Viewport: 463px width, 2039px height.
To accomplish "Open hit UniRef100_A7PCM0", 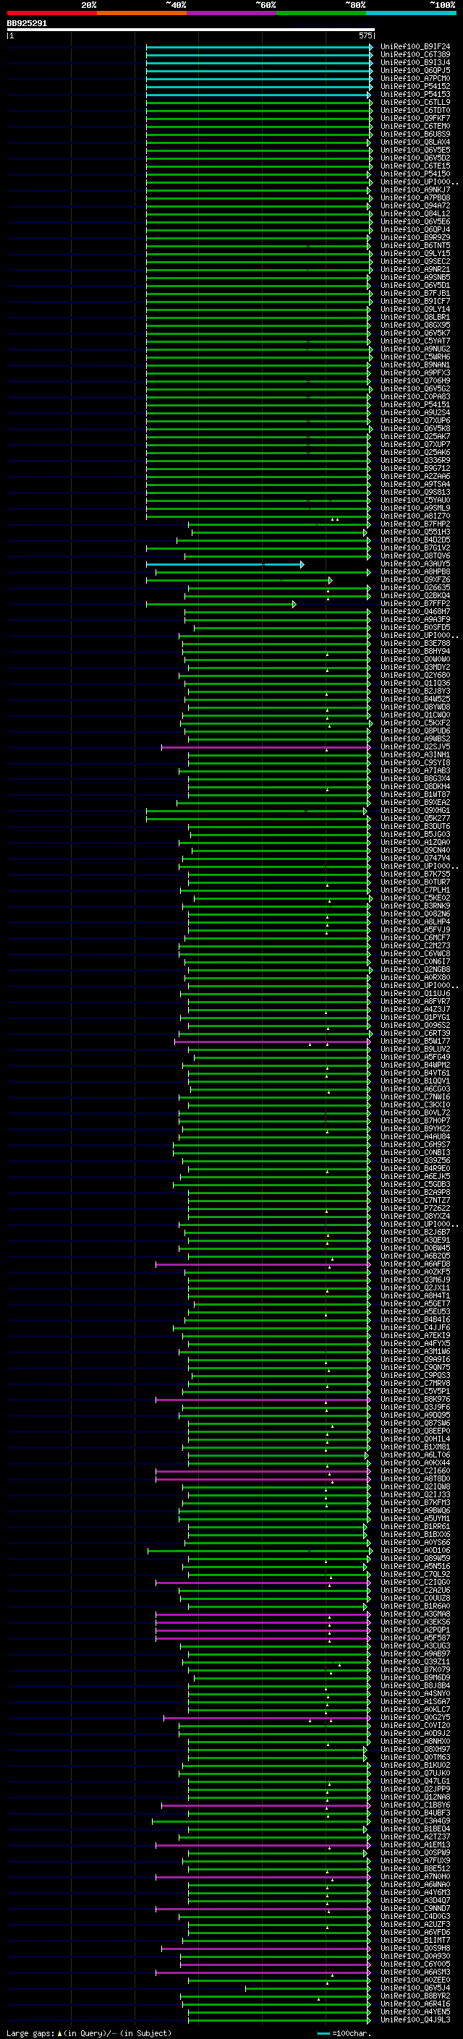I will click(415, 78).
